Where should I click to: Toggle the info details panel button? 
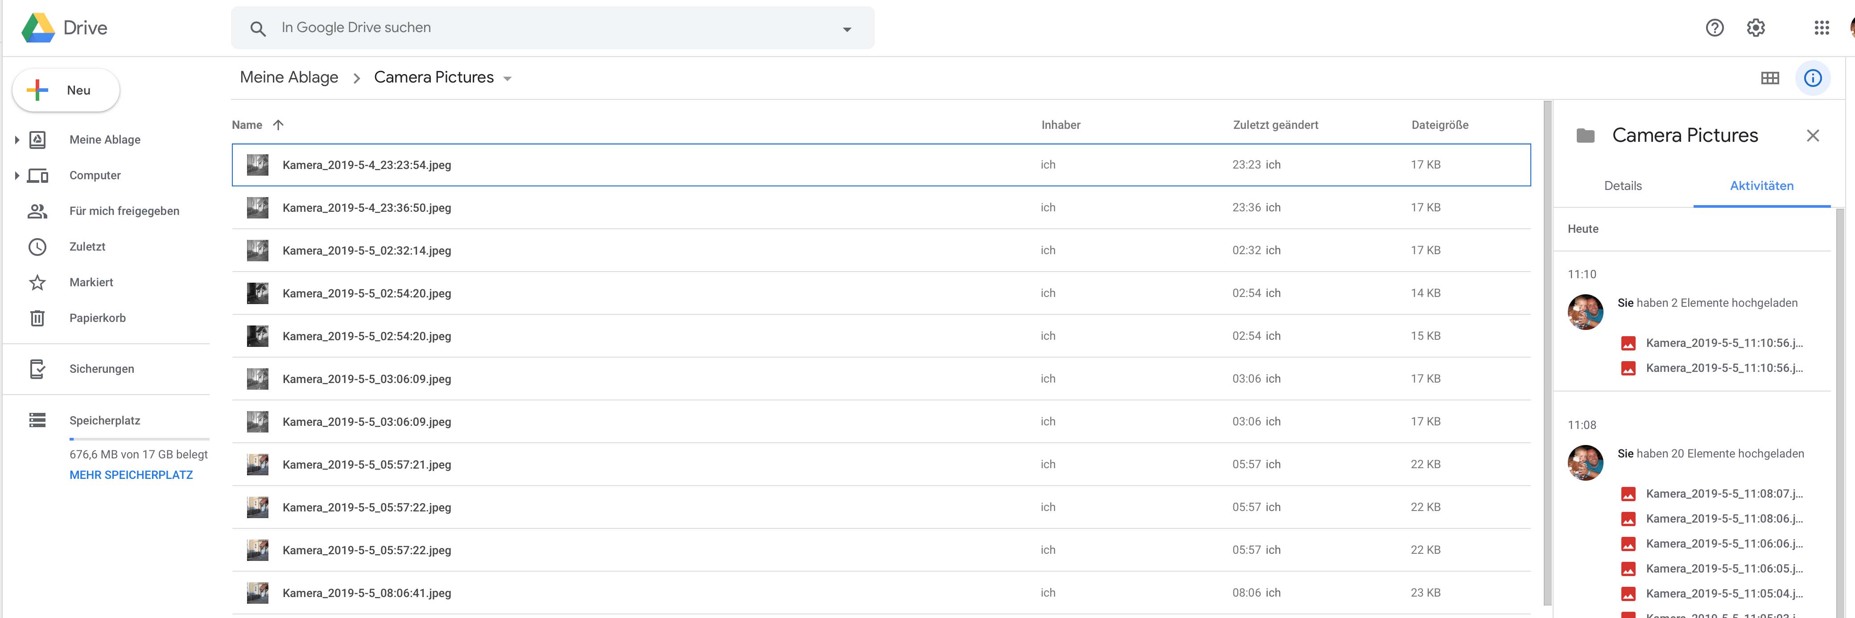[1813, 78]
